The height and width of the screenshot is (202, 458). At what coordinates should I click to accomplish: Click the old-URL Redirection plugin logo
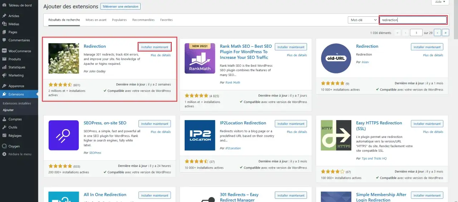click(336, 58)
